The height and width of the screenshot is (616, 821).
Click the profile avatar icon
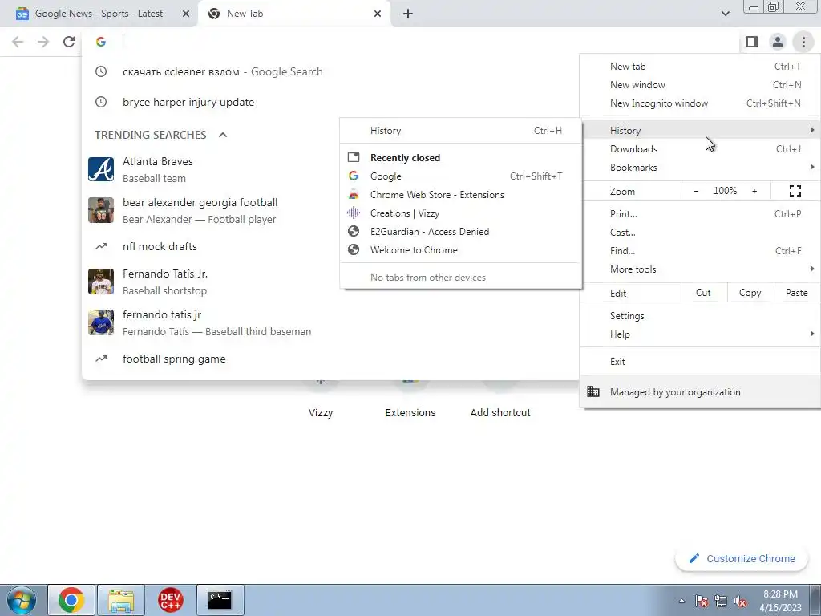778,42
